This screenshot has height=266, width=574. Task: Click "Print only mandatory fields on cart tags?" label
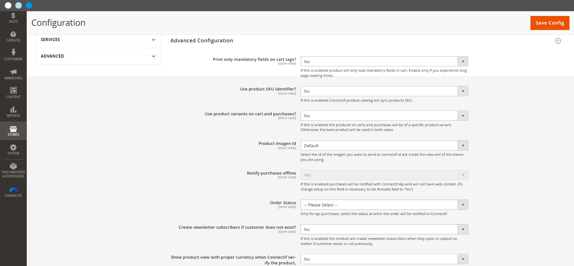coord(254,59)
